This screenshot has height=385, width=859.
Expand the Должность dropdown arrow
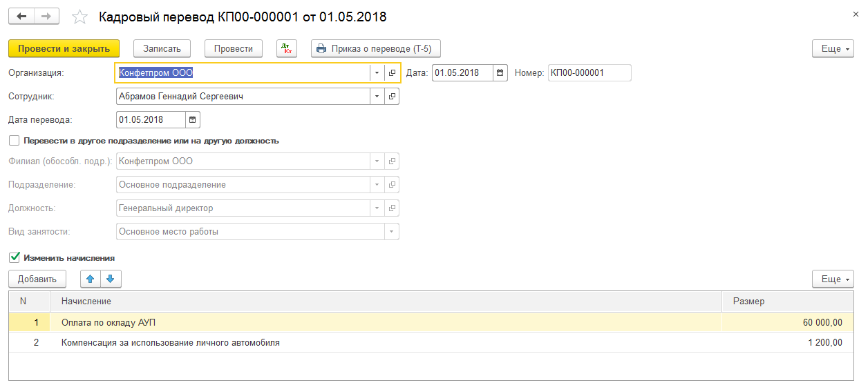coord(377,208)
